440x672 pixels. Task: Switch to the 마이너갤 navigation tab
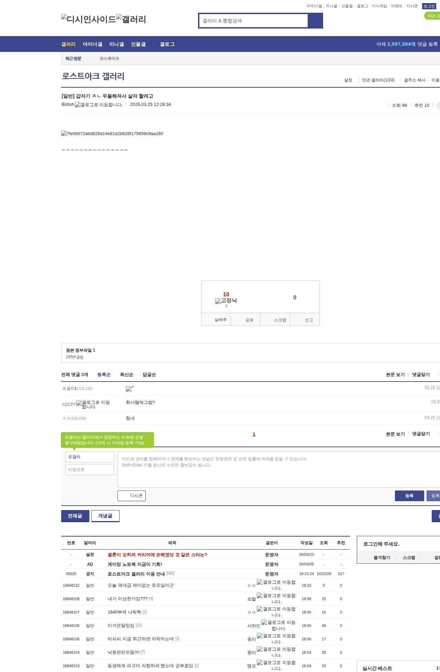(x=92, y=44)
